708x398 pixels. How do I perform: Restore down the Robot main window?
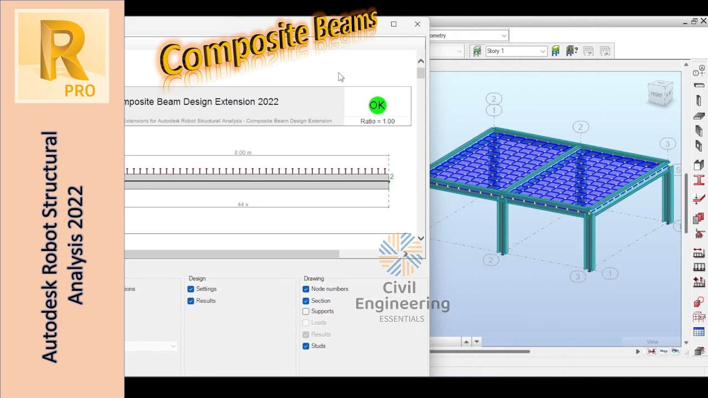[x=694, y=22]
